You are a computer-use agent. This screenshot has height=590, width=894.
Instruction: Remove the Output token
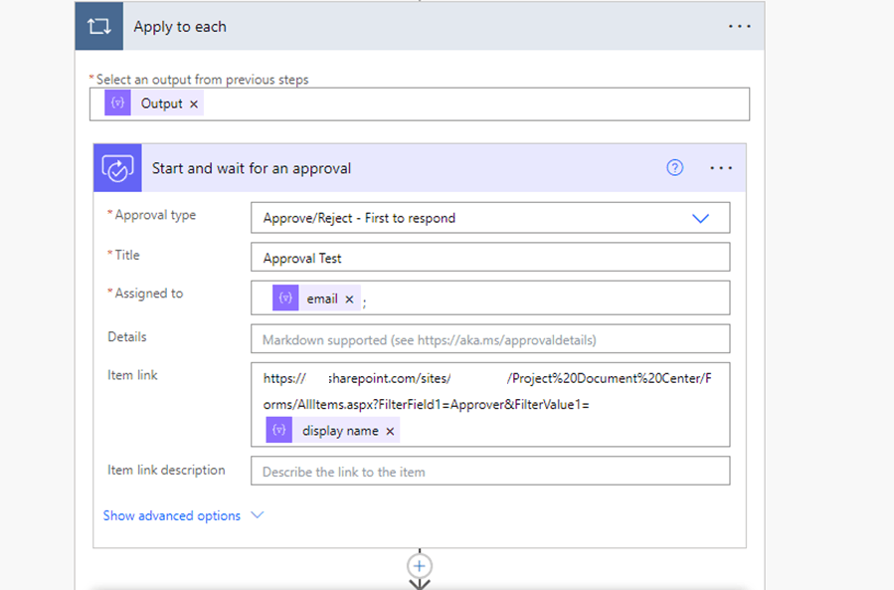pos(194,103)
